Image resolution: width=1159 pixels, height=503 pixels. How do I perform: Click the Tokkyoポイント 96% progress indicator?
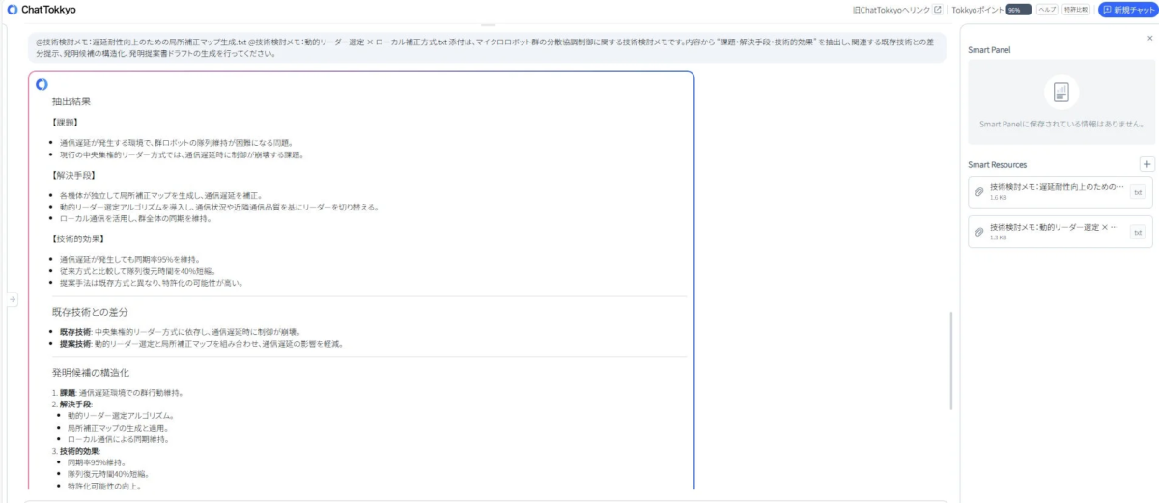1018,10
